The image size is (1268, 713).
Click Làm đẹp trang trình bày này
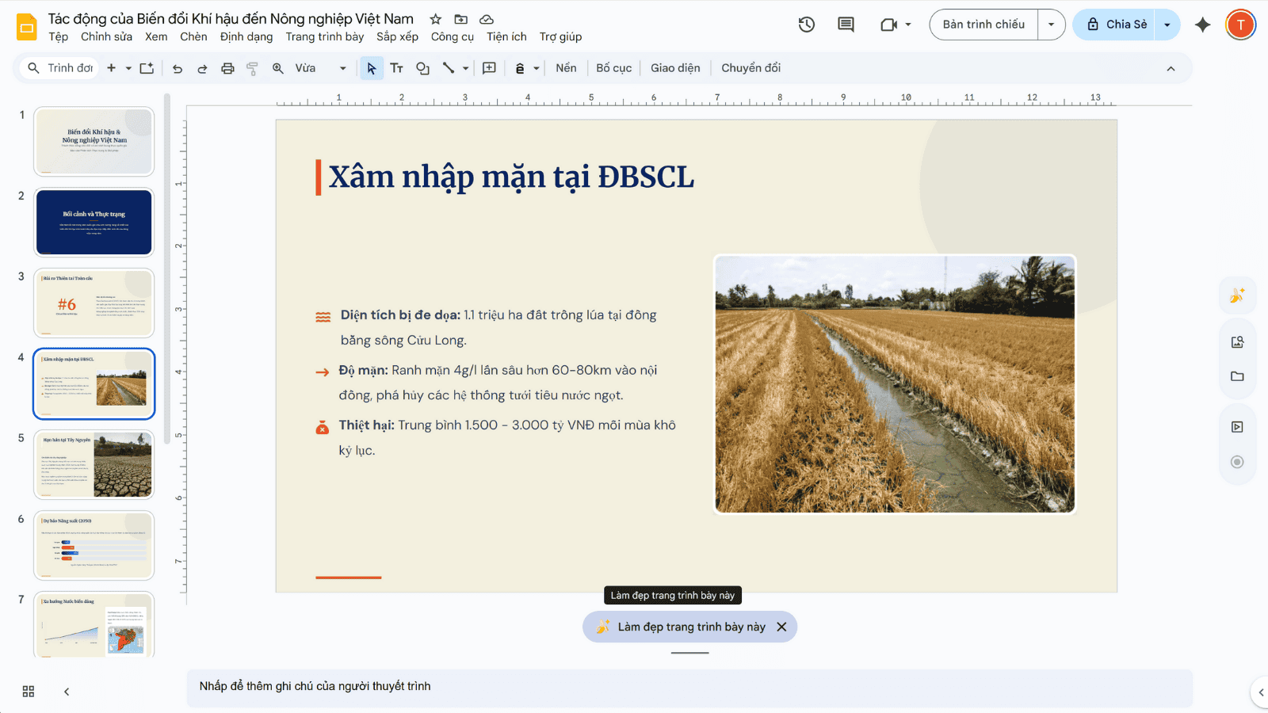click(690, 627)
